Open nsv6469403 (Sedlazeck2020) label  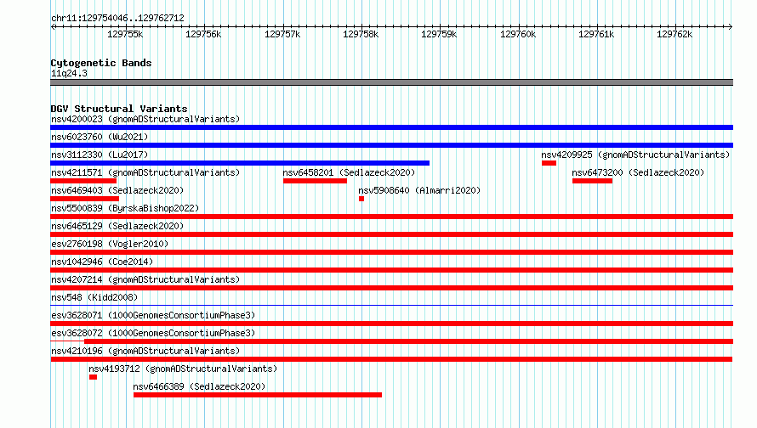pos(117,190)
